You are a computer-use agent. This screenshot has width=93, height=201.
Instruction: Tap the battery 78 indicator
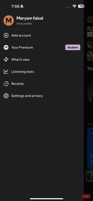pyautogui.click(x=81, y=6)
